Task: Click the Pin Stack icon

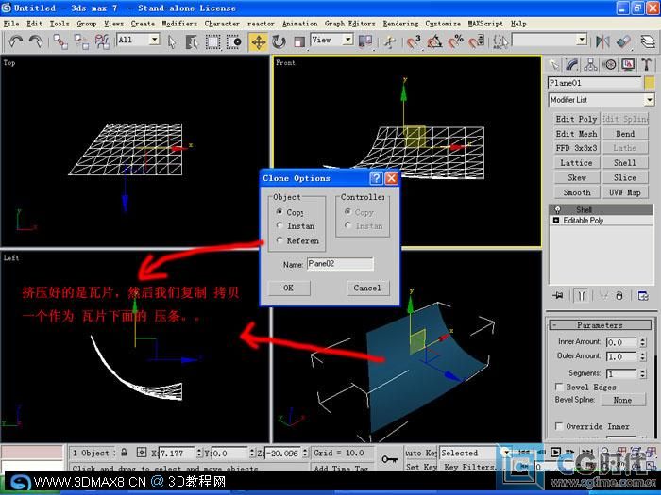Action: (x=558, y=295)
